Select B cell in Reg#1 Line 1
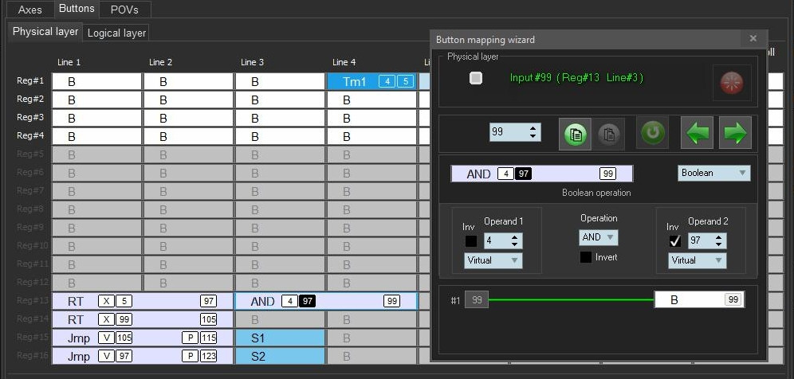 (x=96, y=82)
